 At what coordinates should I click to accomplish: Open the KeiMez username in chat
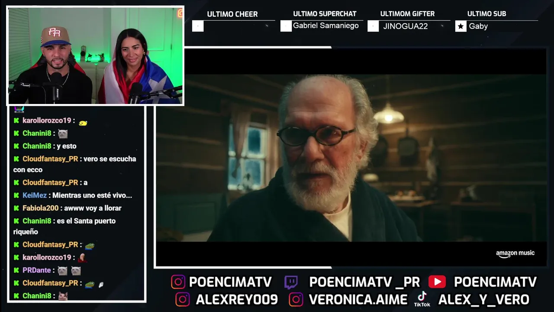point(35,195)
